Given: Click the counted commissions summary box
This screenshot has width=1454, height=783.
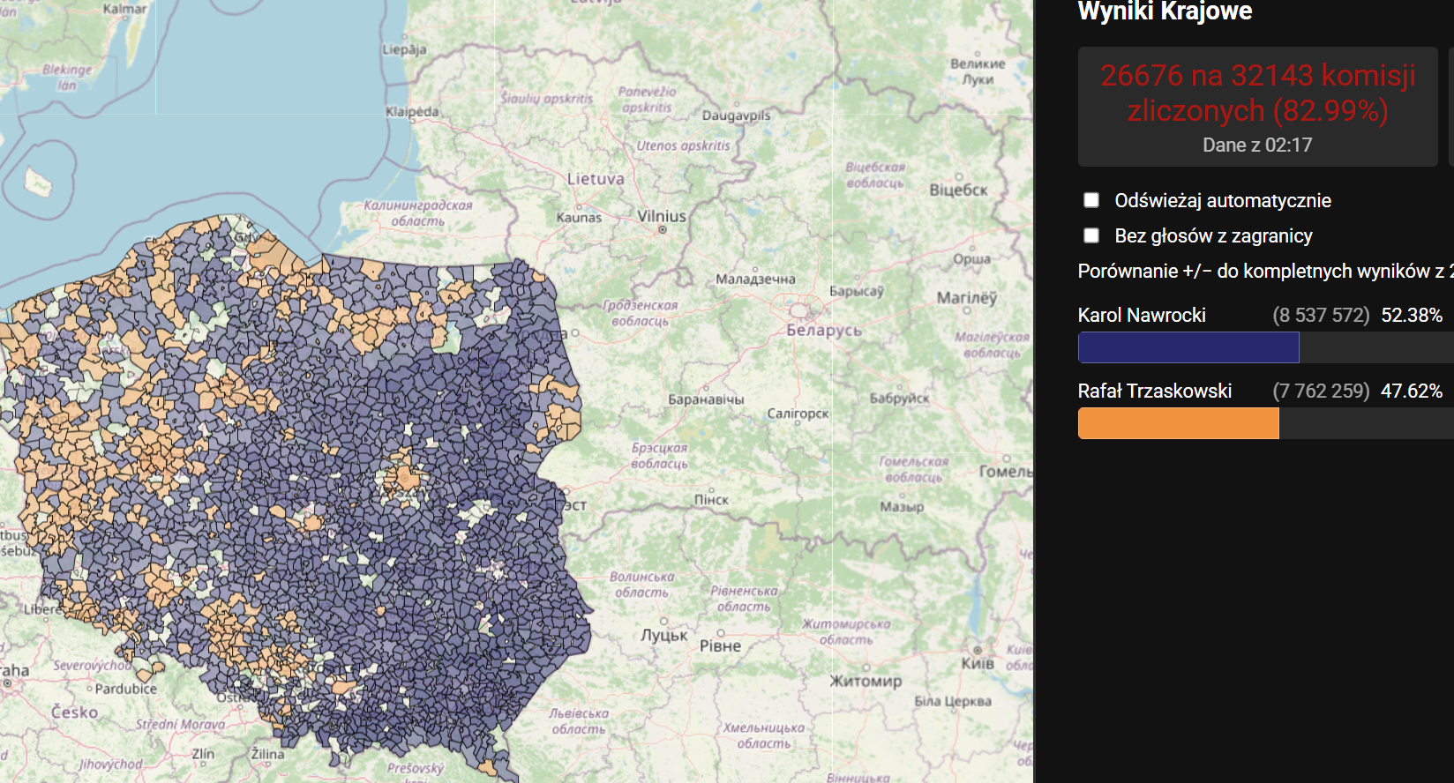Looking at the screenshot, I should [1257, 106].
